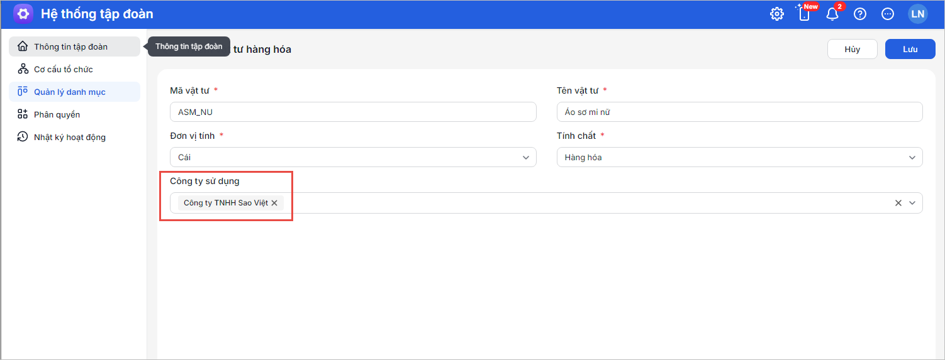Image resolution: width=945 pixels, height=360 pixels.
Task: Open the help question mark icon
Action: pyautogui.click(x=860, y=14)
